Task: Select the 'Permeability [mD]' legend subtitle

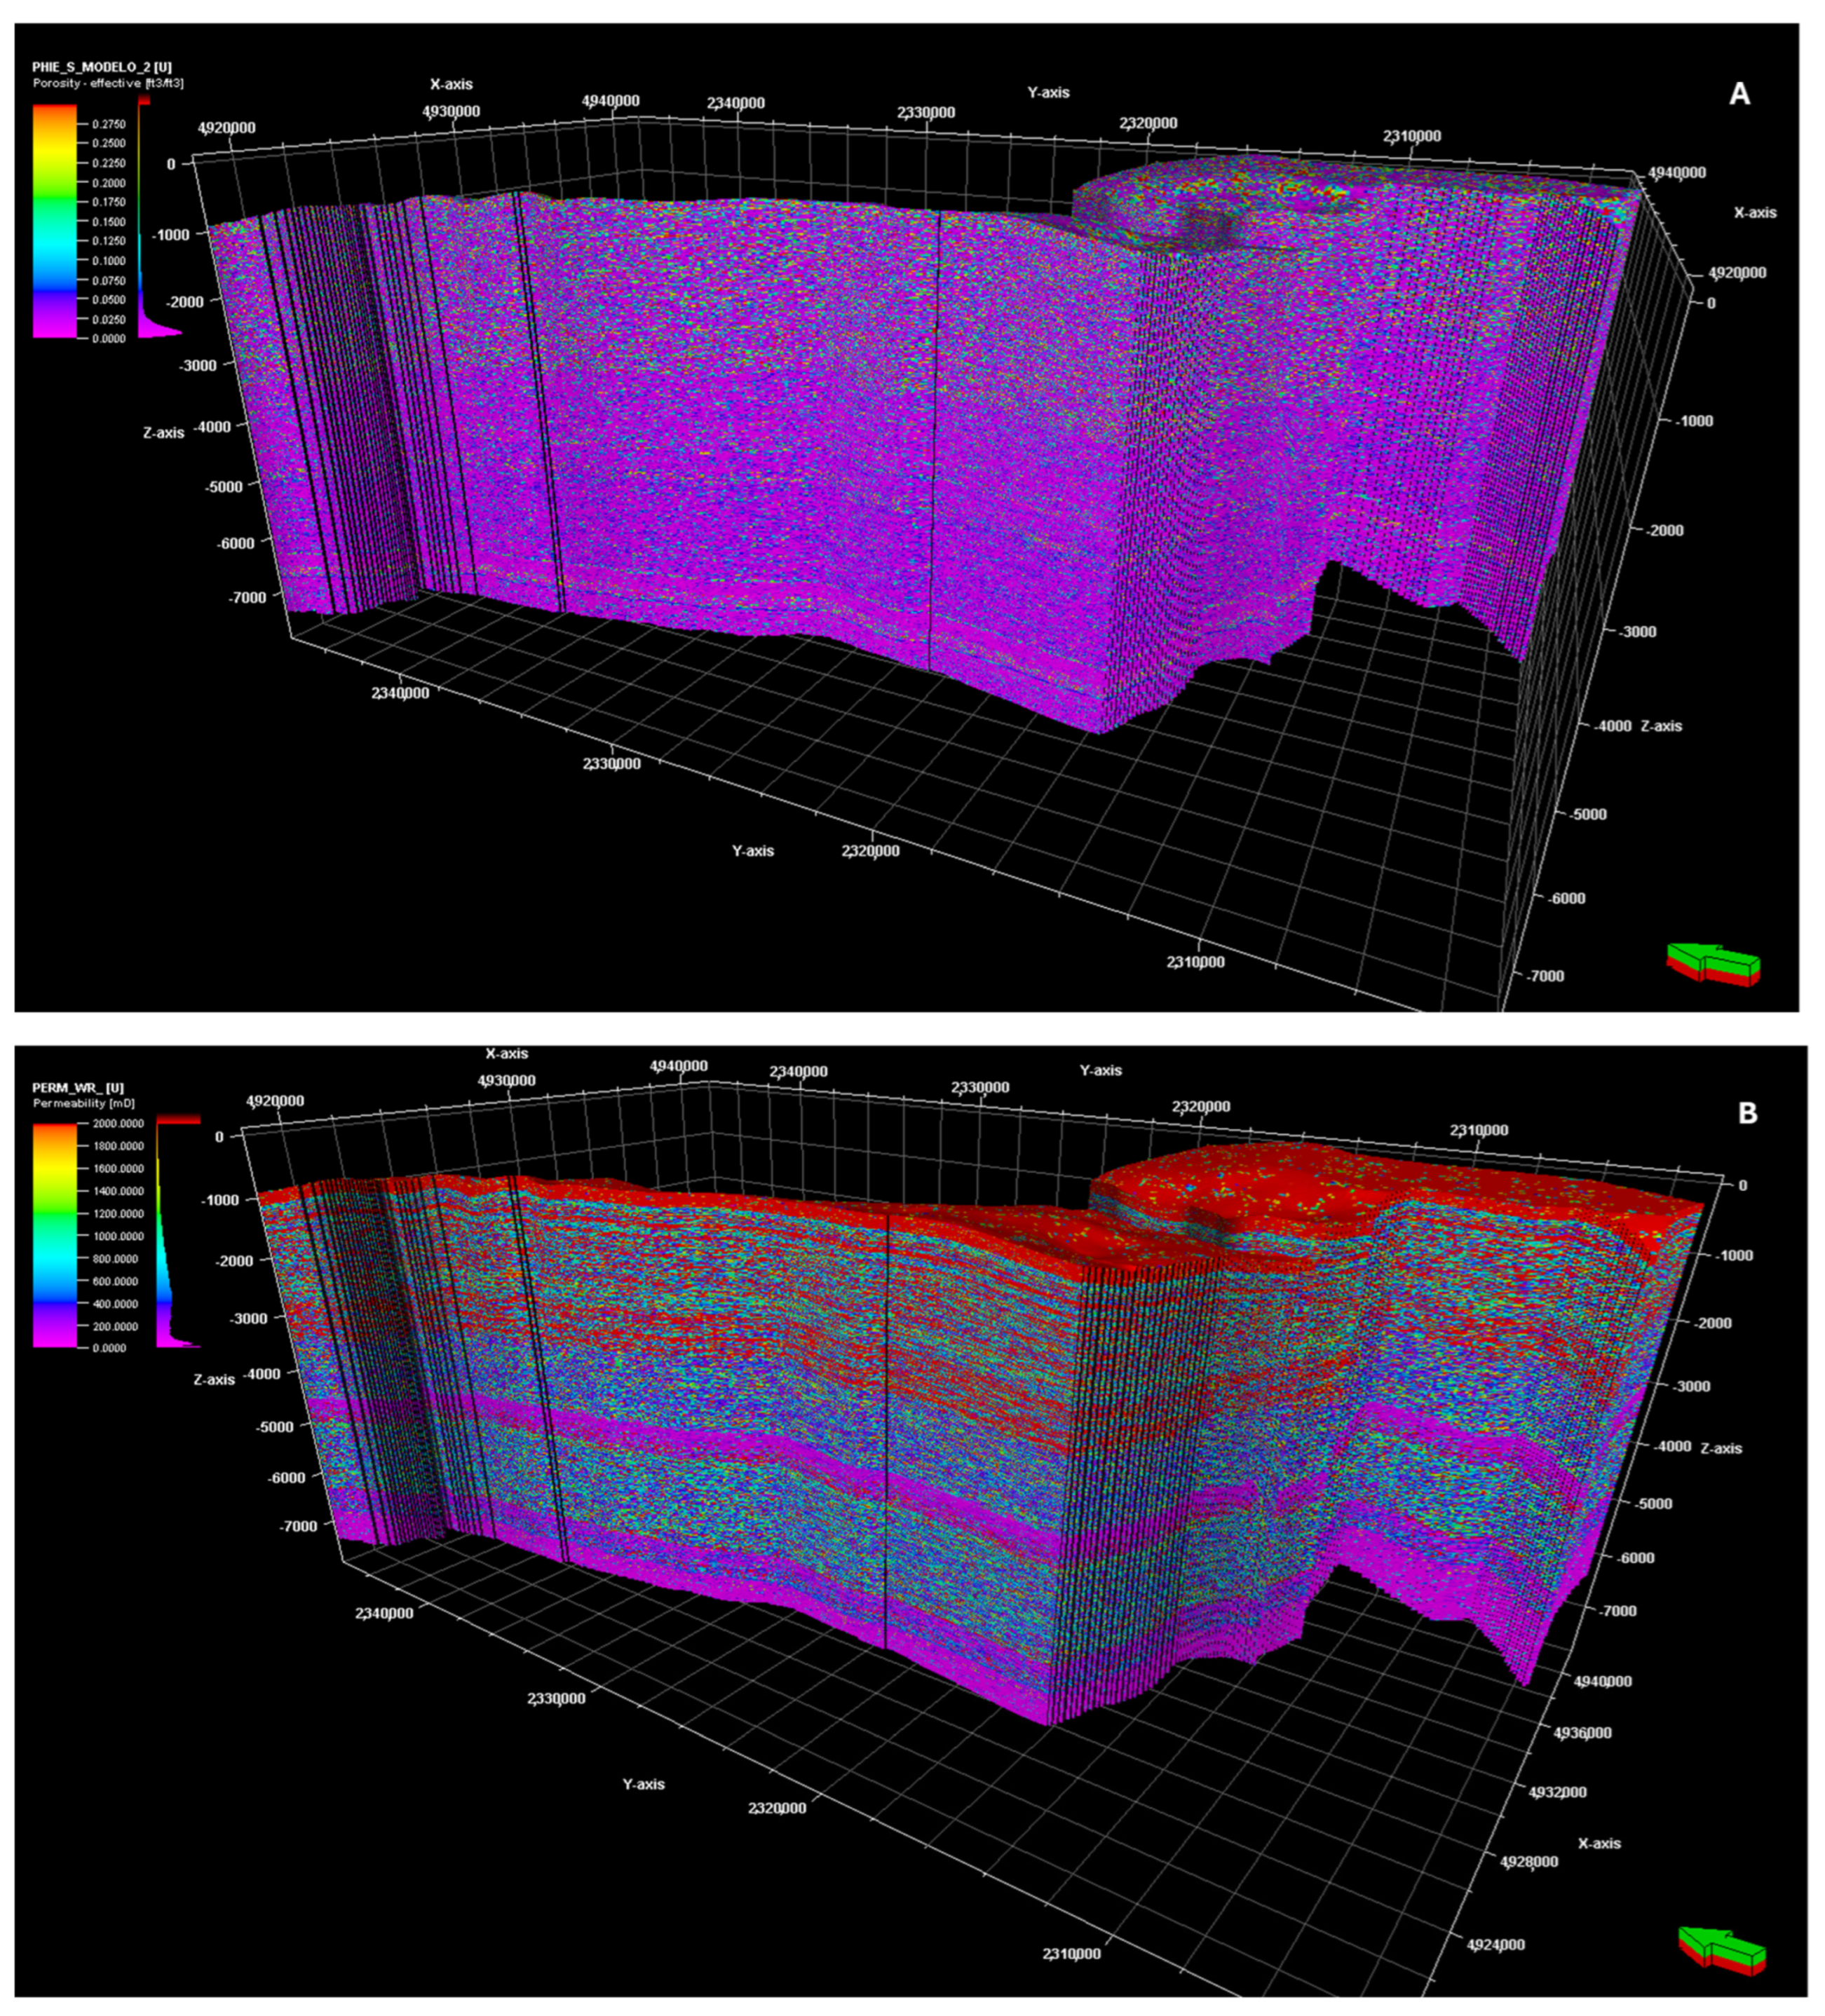Action: [83, 1103]
